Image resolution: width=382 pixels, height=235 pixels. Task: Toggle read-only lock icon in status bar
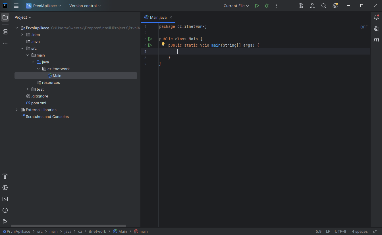pyautogui.click(x=375, y=232)
